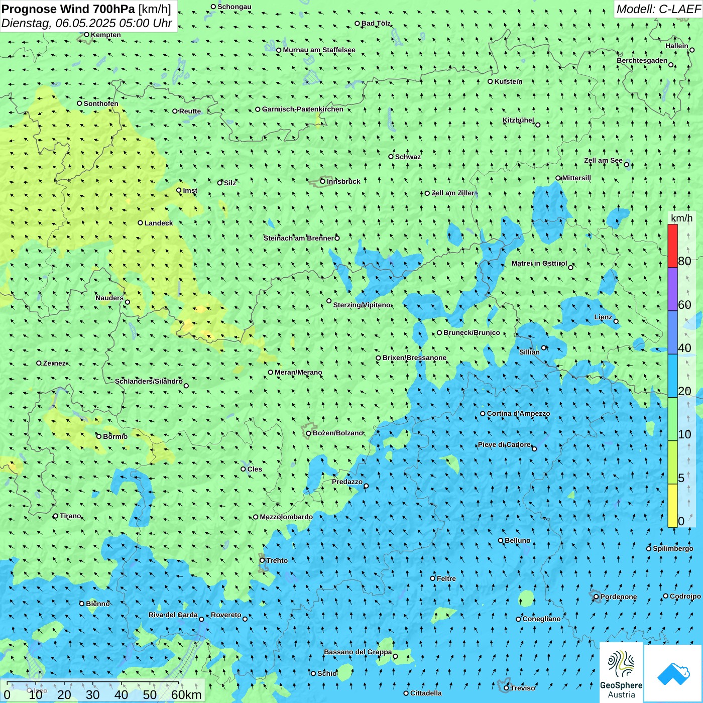Click the 'Murnau am Staffelsee' label
This screenshot has width=703, height=703.
tap(319, 50)
